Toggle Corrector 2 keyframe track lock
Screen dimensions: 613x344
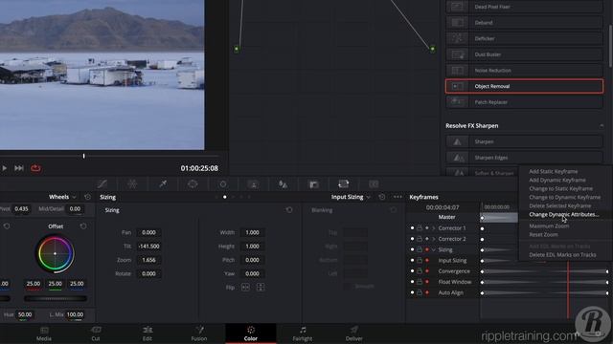(x=420, y=239)
